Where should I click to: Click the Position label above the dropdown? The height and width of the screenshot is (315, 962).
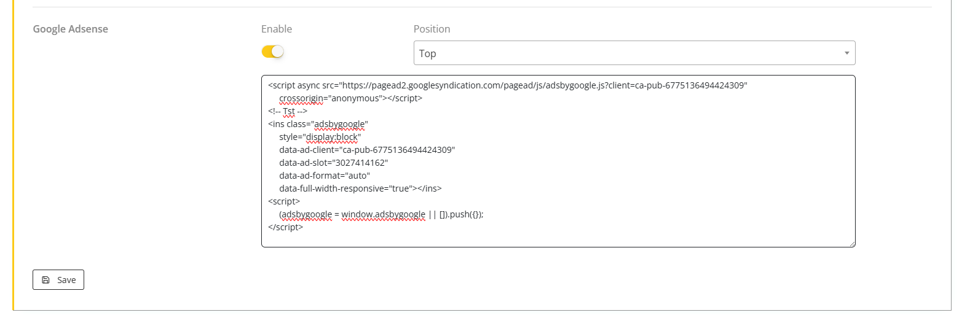(x=432, y=29)
